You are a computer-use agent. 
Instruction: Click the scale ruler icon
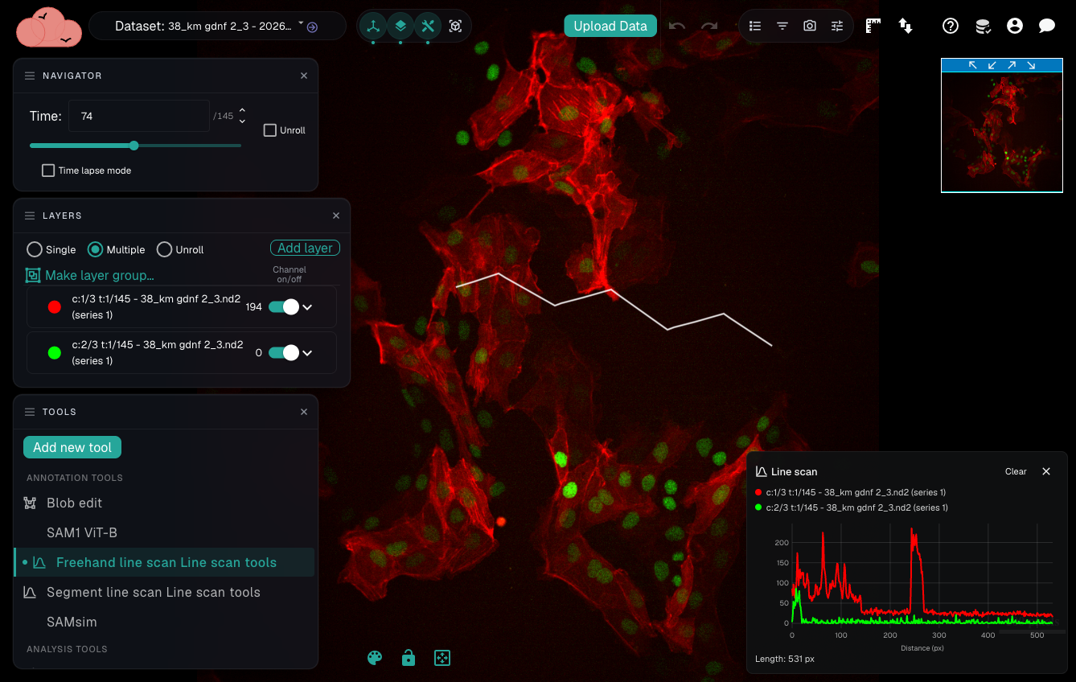[873, 26]
